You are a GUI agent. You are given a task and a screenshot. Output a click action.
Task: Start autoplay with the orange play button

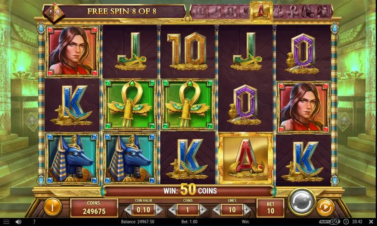(325, 207)
